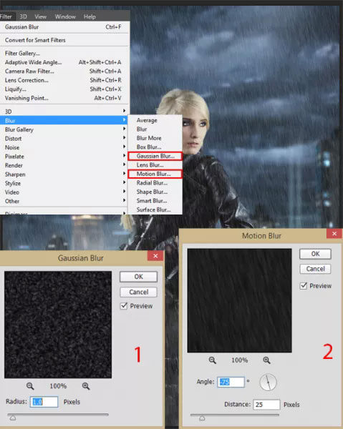The width and height of the screenshot is (343, 429).
Task: Expand the Pixelate submenu
Action: point(64,157)
